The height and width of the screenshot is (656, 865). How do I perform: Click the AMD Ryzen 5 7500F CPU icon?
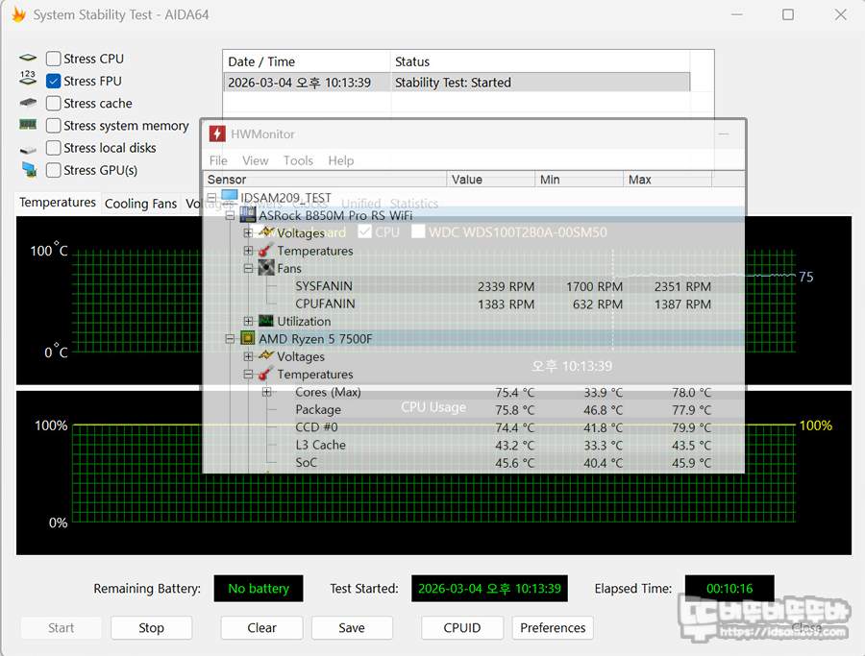coord(248,338)
